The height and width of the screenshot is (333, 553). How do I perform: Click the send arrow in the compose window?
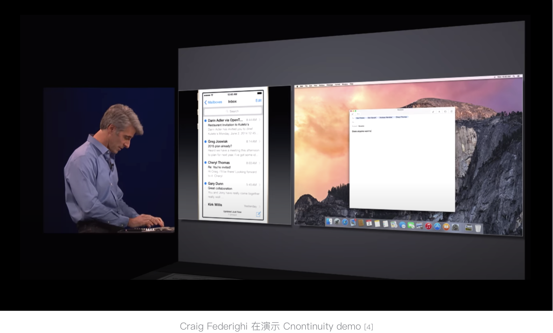353,114
